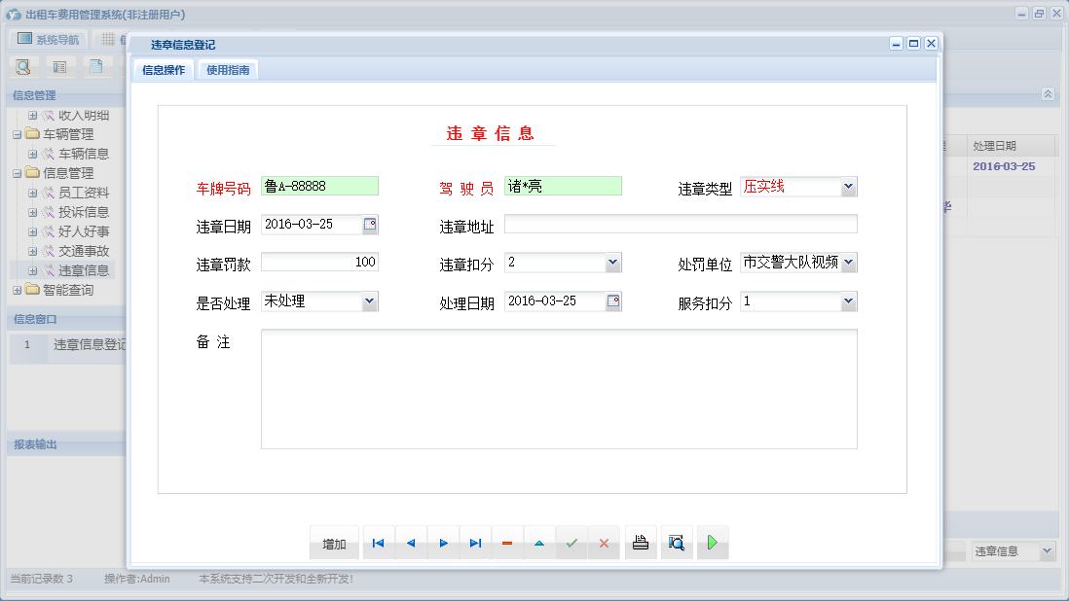Click inside the 违章地址 input field
1069x601 pixels.
672,223
